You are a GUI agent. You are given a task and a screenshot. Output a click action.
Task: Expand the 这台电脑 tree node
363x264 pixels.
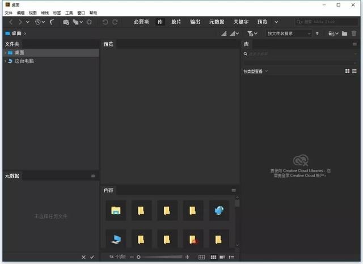coord(5,61)
